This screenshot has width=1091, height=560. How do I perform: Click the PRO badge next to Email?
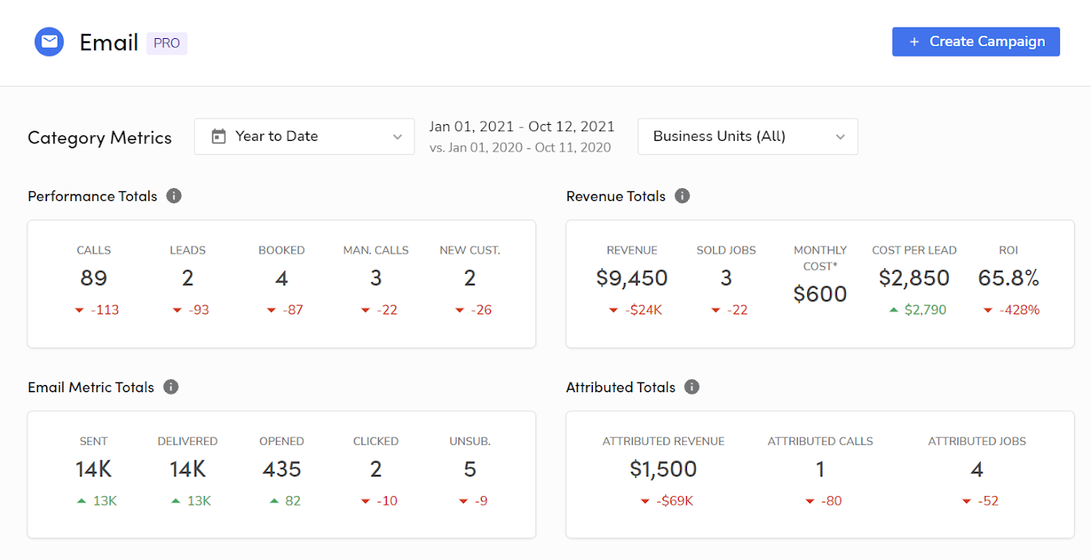point(166,43)
